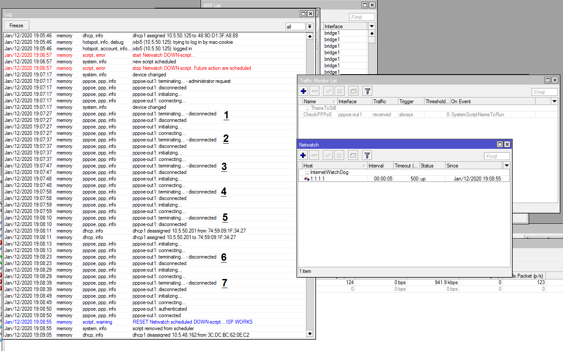The height and width of the screenshot is (351, 563).
Task: Click the 941.9 kbps value cell
Action: point(432,282)
